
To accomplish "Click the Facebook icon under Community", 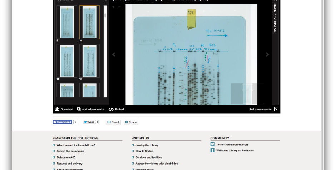I will tap(212, 150).
